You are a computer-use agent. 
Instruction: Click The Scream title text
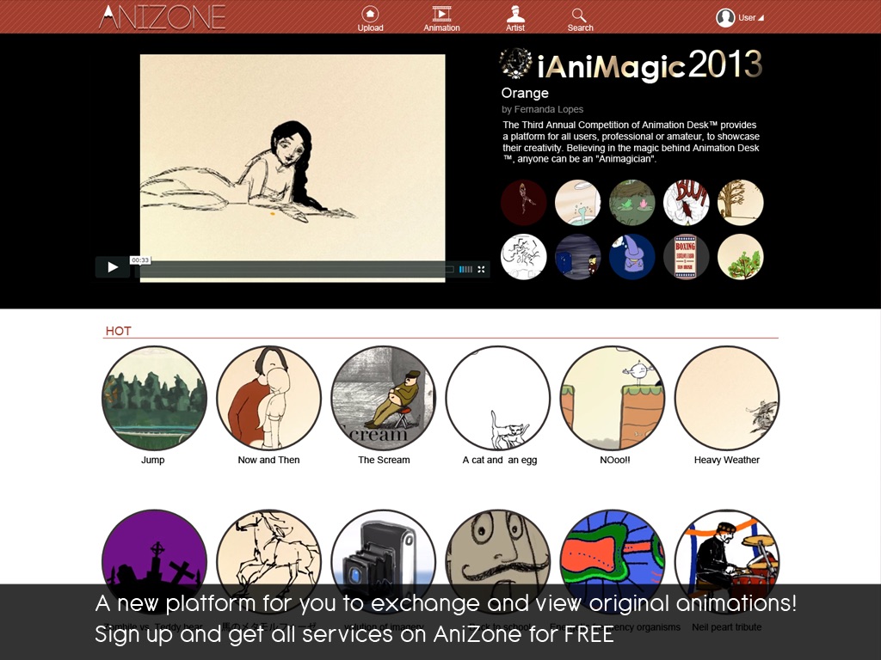[x=384, y=461]
